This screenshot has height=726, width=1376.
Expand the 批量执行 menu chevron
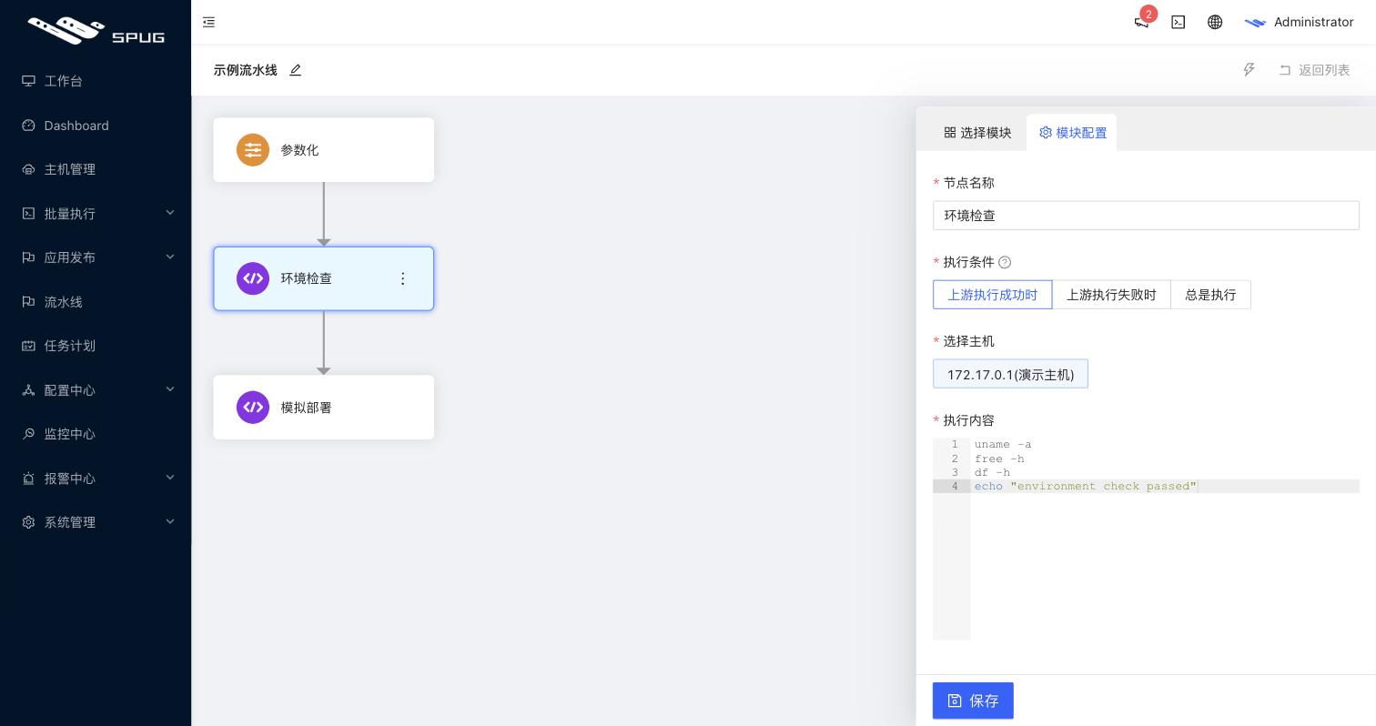(170, 213)
